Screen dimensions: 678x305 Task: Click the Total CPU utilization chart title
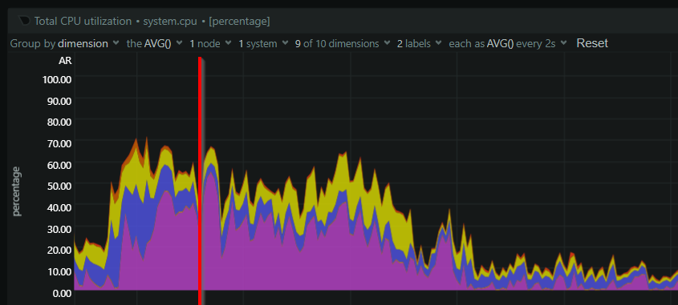pos(83,21)
